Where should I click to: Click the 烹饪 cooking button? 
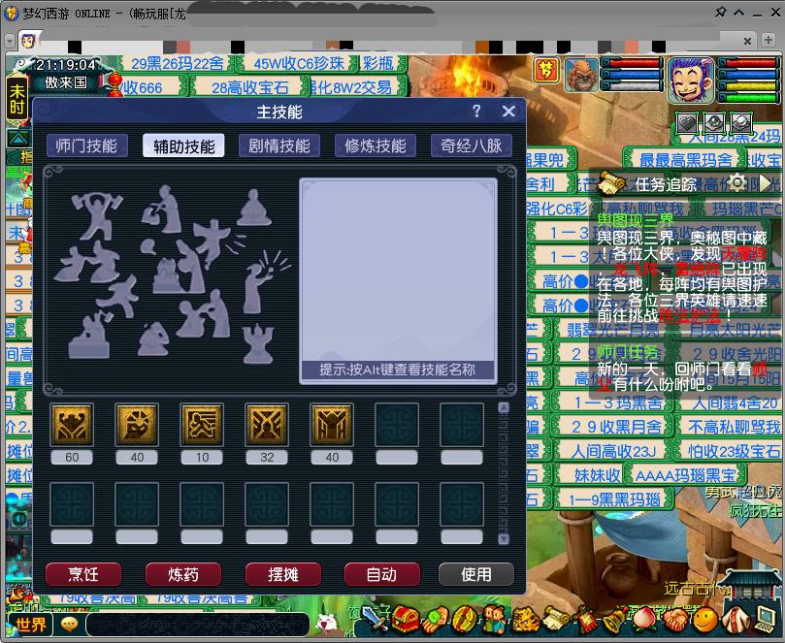pos(83,574)
